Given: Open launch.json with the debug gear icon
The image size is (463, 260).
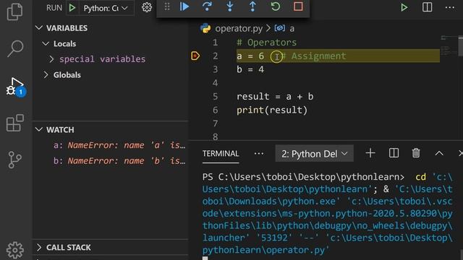Looking at the screenshot, I should pyautogui.click(x=146, y=7).
